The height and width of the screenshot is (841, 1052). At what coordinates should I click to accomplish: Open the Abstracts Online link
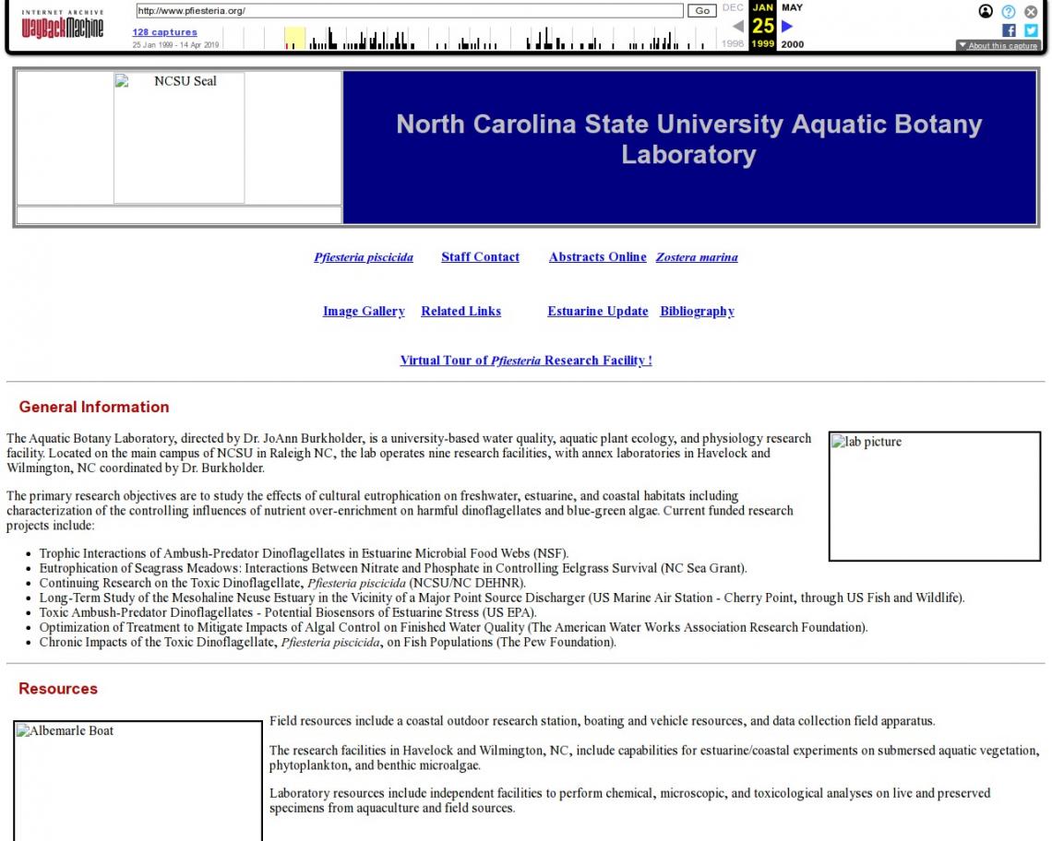pos(598,257)
